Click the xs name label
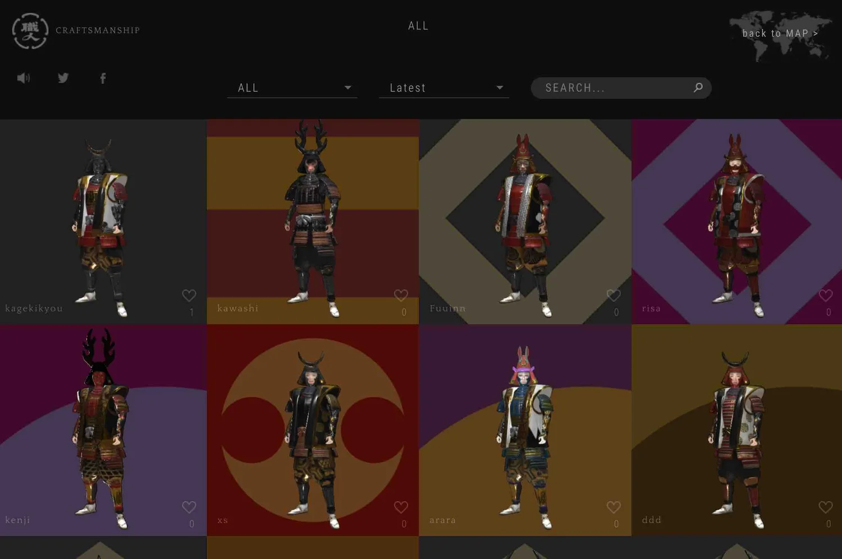 click(223, 520)
